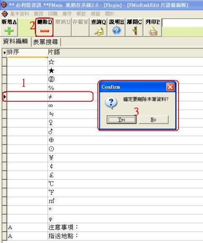Image resolution: width=203 pixels, height=243 pixels.
Task: Open the 庫存 menu
Action: click(x=67, y=14)
